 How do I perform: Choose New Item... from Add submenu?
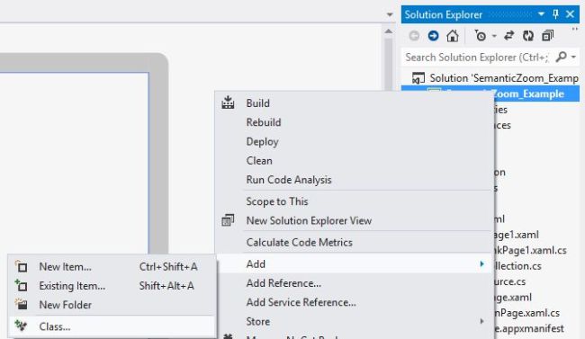pos(65,267)
